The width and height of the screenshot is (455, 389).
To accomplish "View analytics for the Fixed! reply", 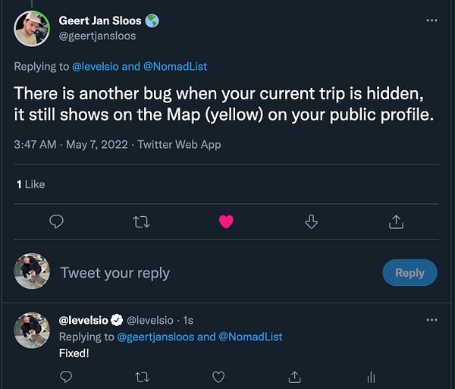I will coord(371,376).
